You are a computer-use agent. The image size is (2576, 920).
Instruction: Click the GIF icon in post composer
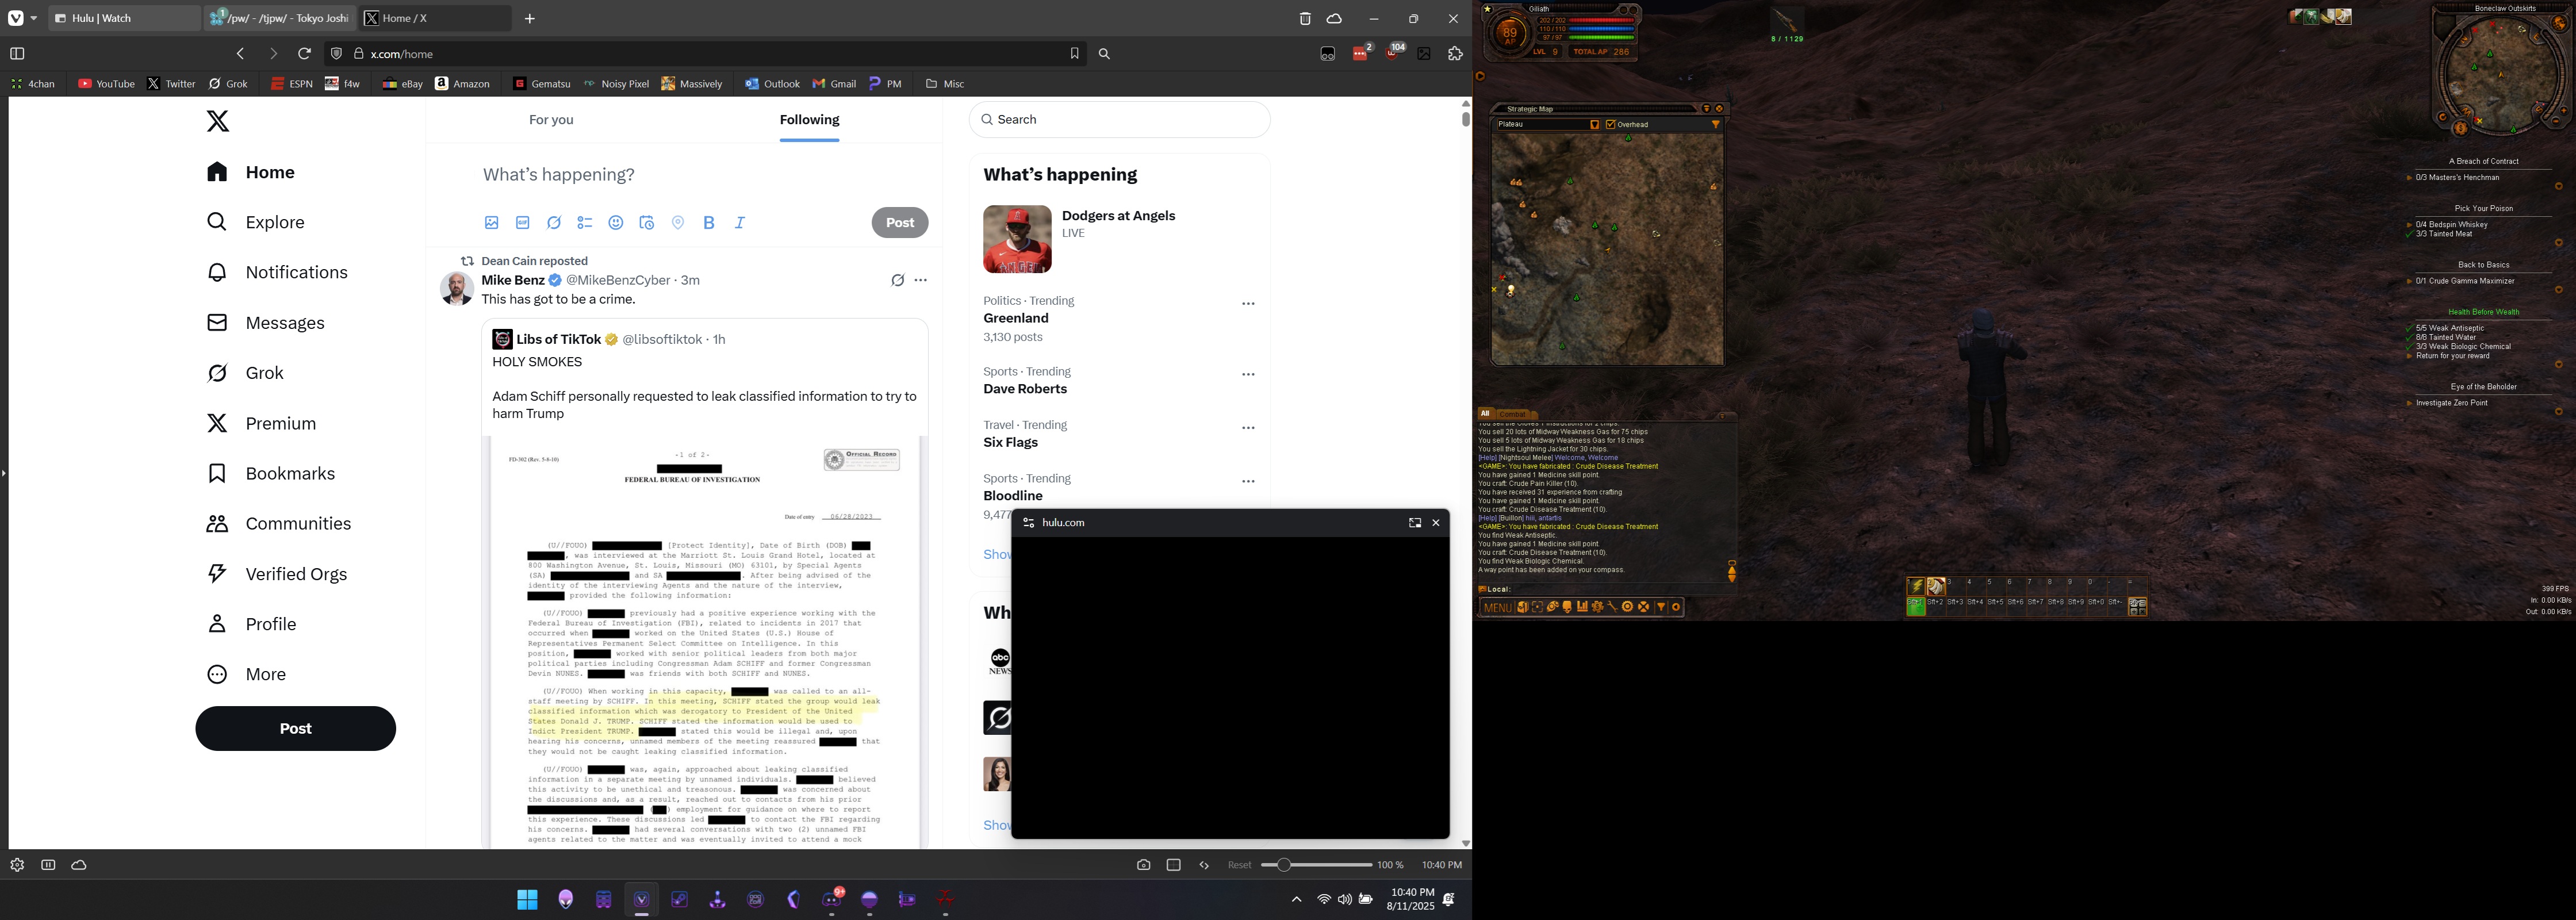tap(523, 223)
